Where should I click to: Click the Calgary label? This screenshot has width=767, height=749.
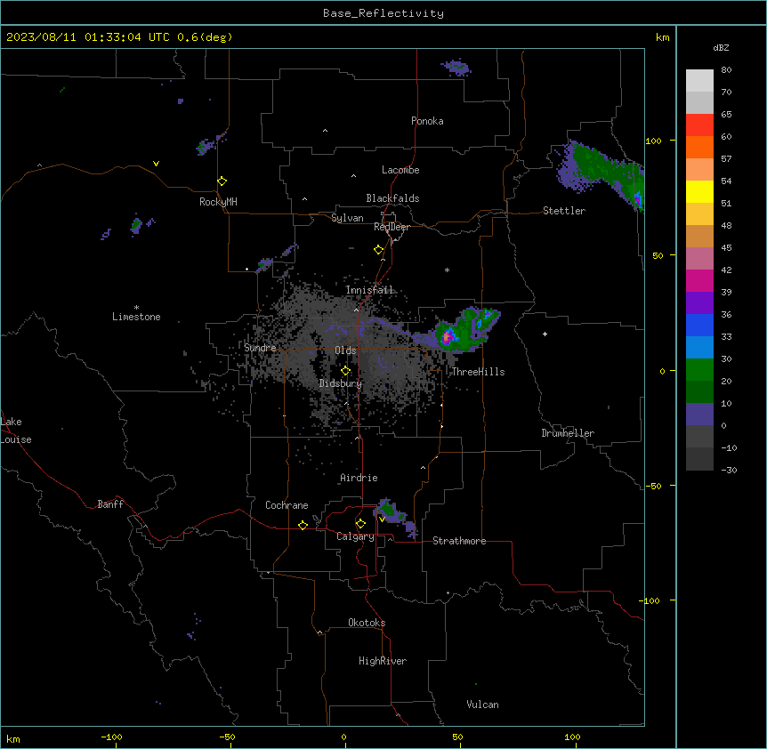pyautogui.click(x=355, y=536)
